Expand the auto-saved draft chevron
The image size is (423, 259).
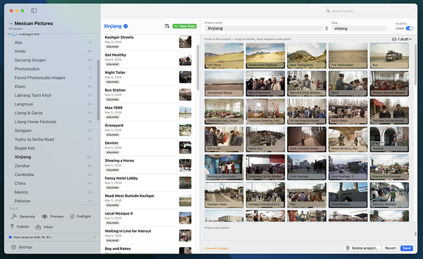pyautogui.click(x=94, y=237)
